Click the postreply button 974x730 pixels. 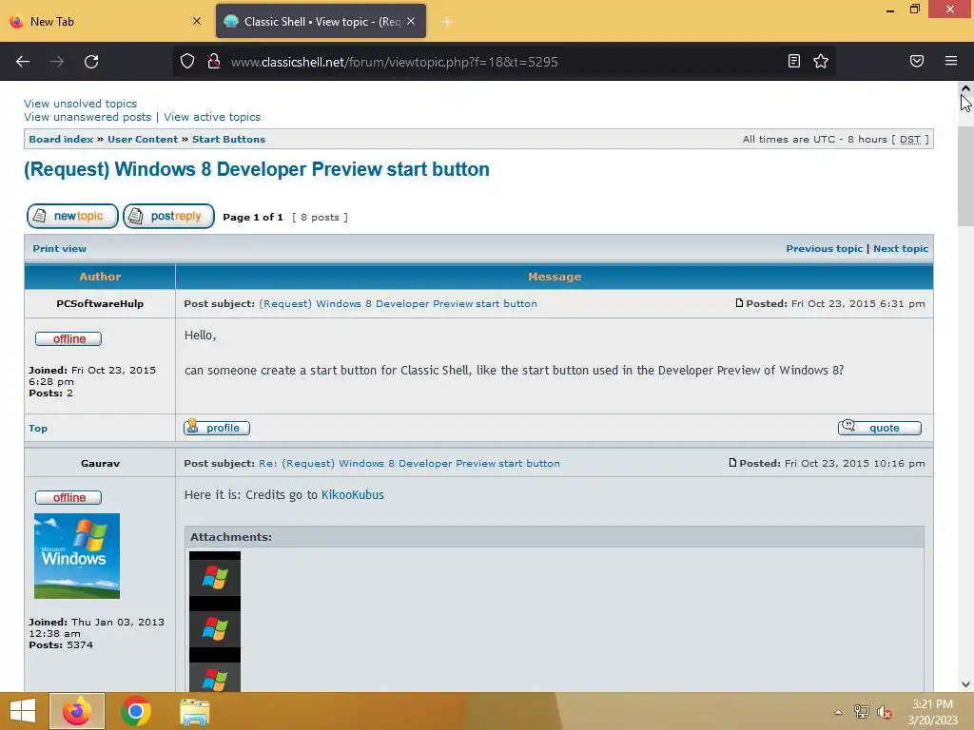(x=168, y=216)
